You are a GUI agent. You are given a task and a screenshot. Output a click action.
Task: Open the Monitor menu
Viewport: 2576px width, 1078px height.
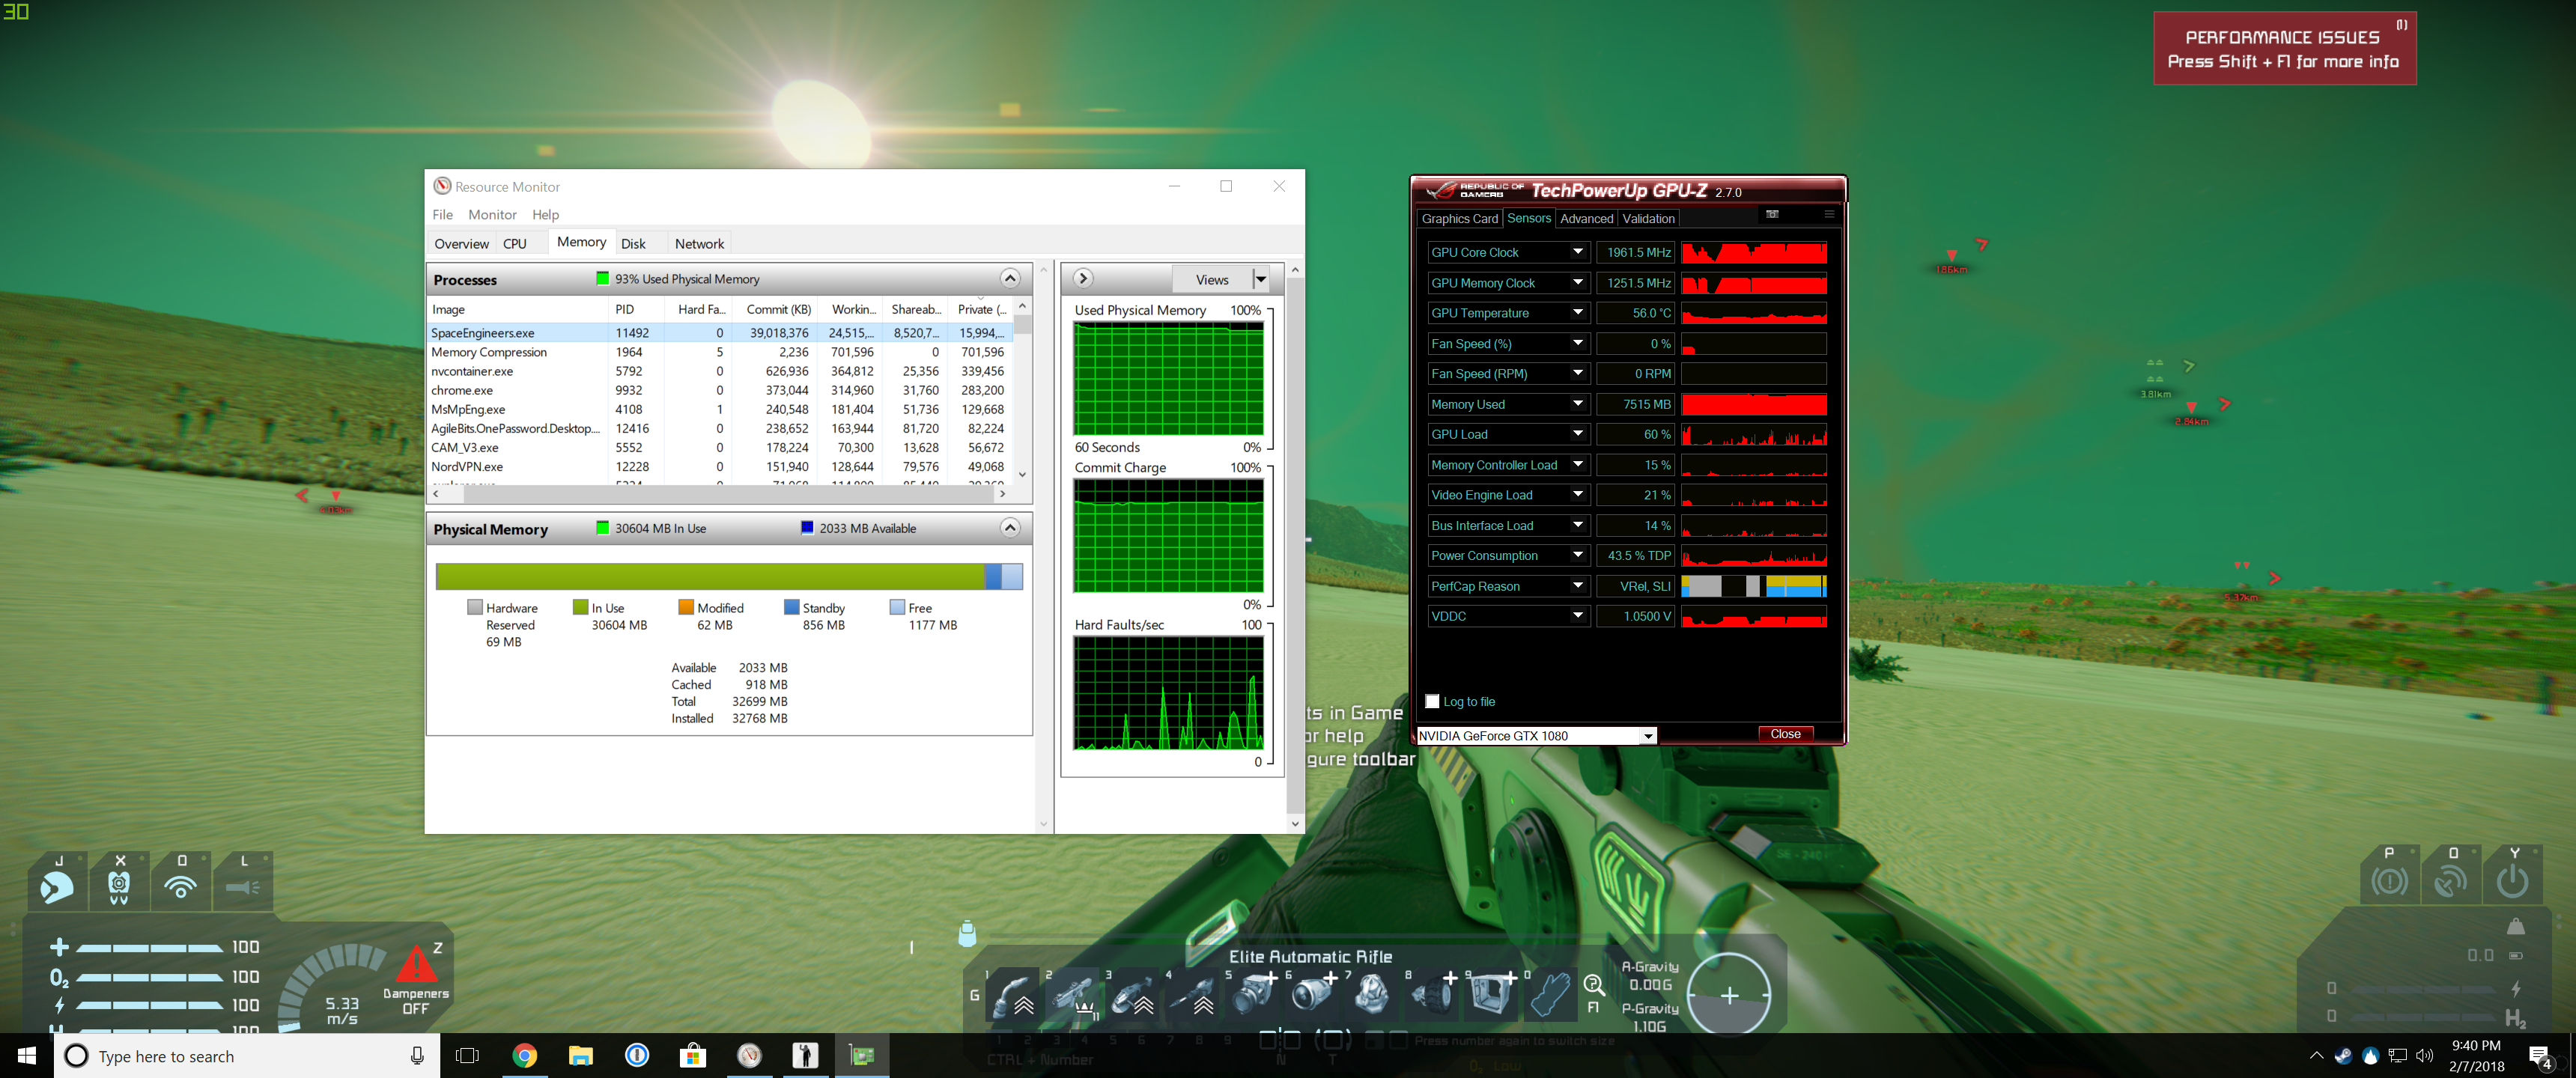coord(492,214)
